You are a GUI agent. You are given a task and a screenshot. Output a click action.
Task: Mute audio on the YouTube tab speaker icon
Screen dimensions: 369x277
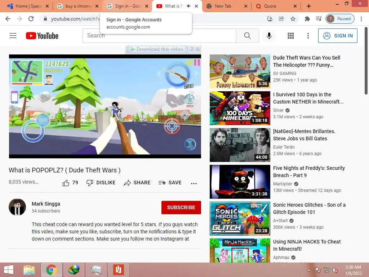click(188, 6)
